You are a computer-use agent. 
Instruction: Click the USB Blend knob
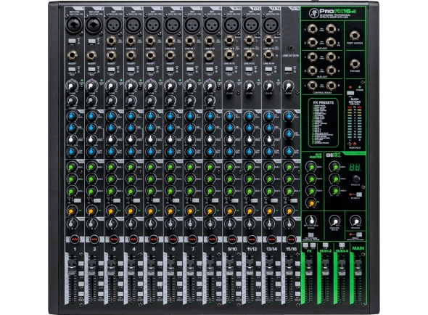311,221
